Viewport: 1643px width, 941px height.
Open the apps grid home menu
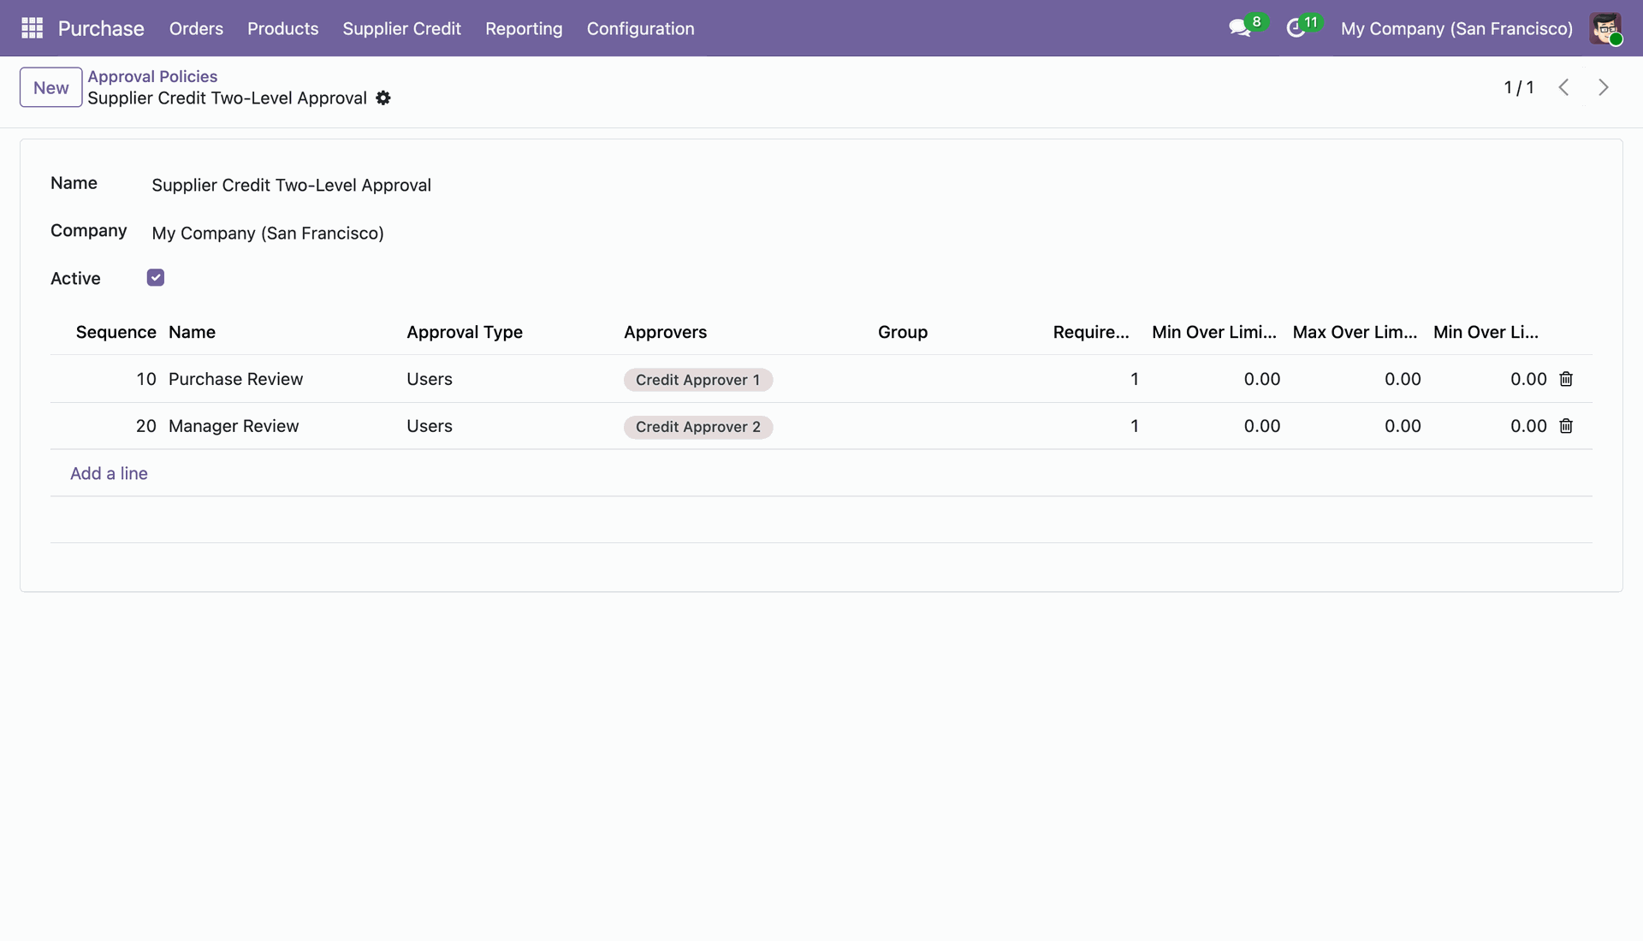[32, 28]
